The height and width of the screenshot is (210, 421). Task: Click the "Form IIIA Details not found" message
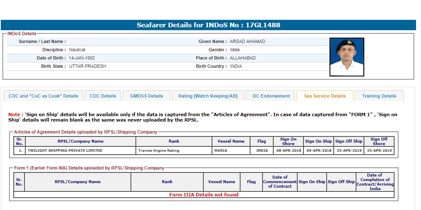[204, 195]
